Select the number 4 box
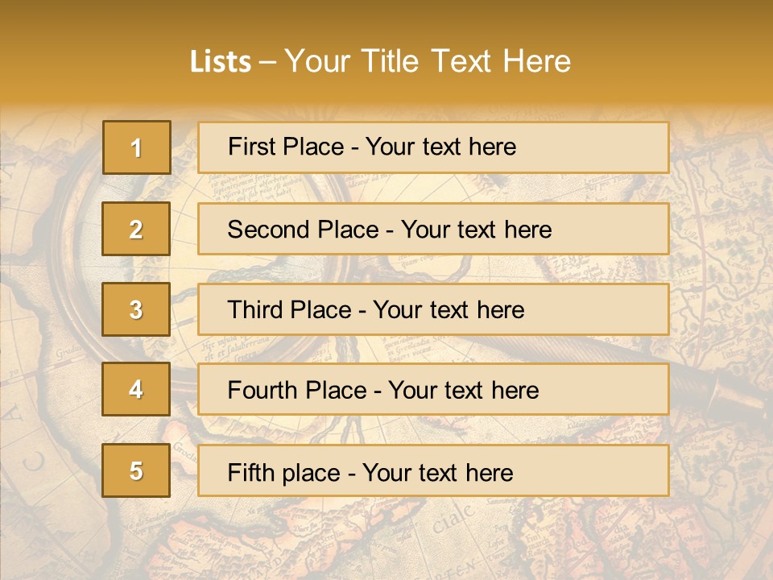 136,389
